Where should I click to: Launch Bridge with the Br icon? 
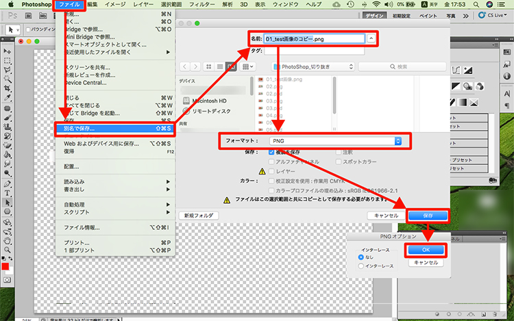click(29, 15)
